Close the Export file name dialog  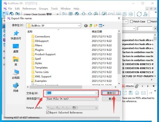point(119,18)
